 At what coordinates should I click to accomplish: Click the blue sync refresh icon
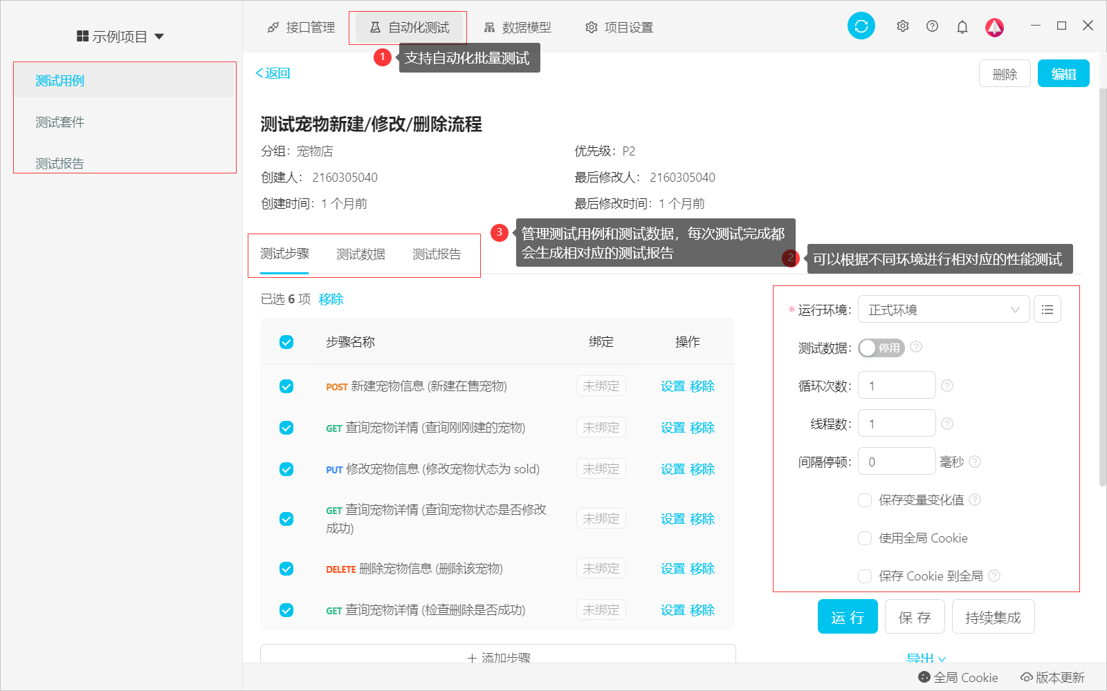[861, 26]
